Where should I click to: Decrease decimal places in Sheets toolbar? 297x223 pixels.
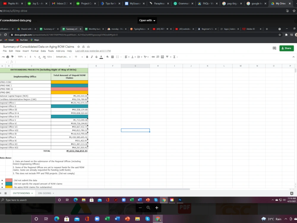[x=39, y=57]
